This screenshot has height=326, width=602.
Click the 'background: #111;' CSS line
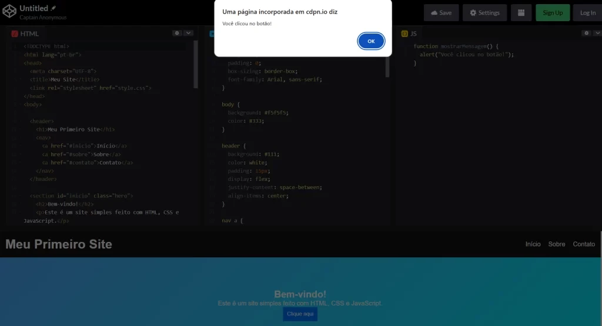click(253, 154)
